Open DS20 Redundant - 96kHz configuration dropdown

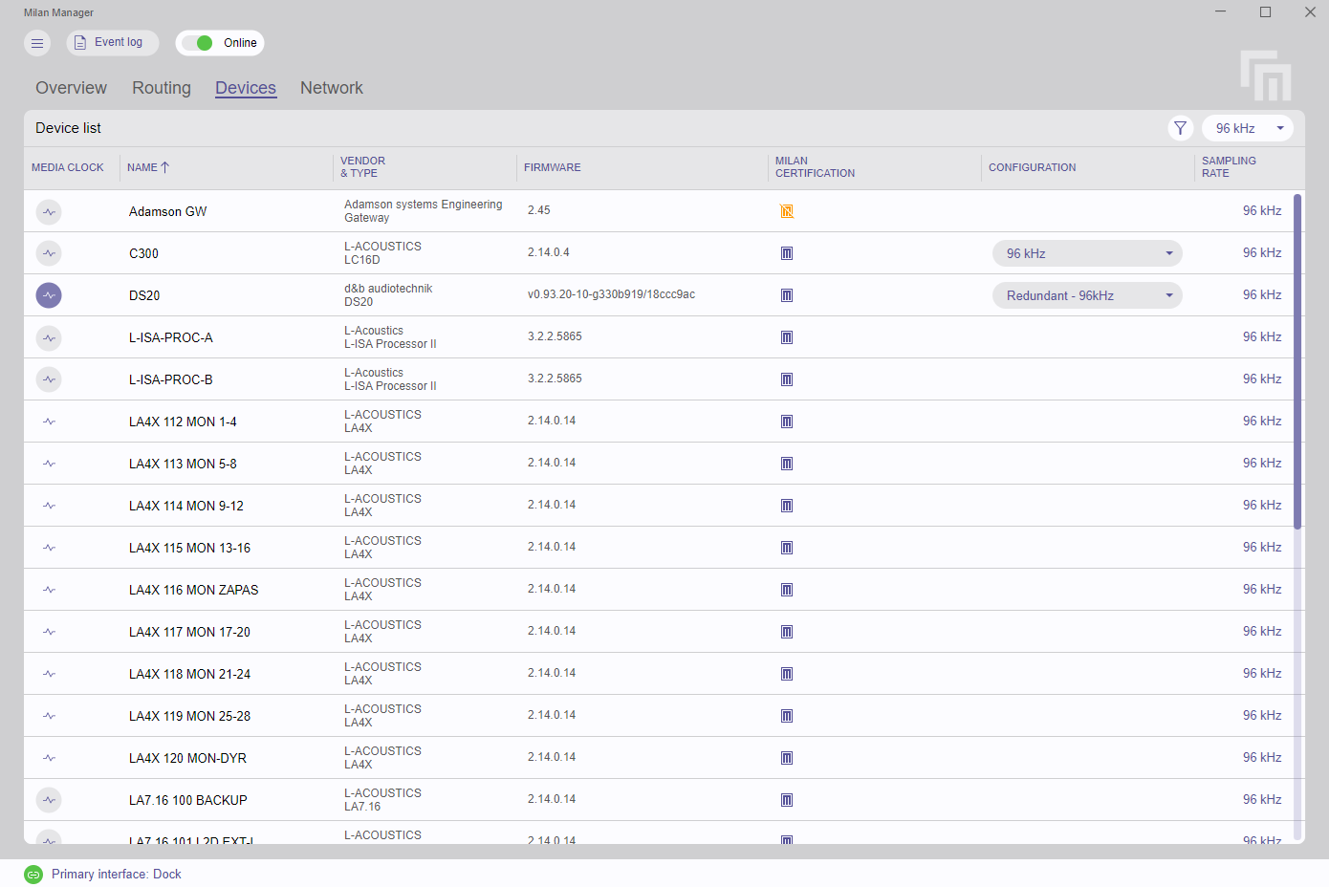coord(1086,295)
